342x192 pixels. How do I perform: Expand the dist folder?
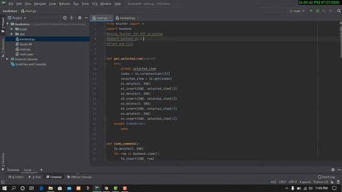click(x=12, y=34)
